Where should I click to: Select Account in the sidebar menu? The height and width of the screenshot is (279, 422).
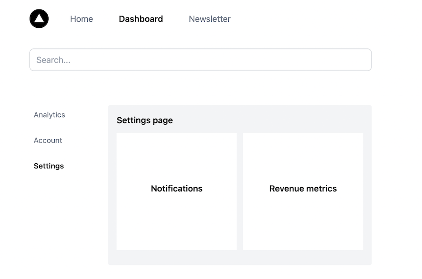pos(48,140)
